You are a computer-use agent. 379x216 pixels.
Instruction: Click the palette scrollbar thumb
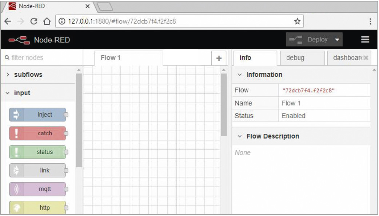(79, 120)
